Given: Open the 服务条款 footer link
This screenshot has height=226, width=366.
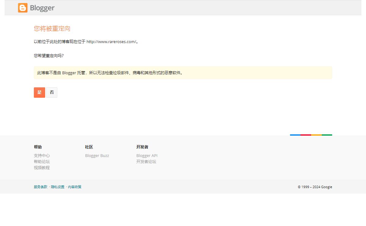Looking at the screenshot, I should coord(41,187).
